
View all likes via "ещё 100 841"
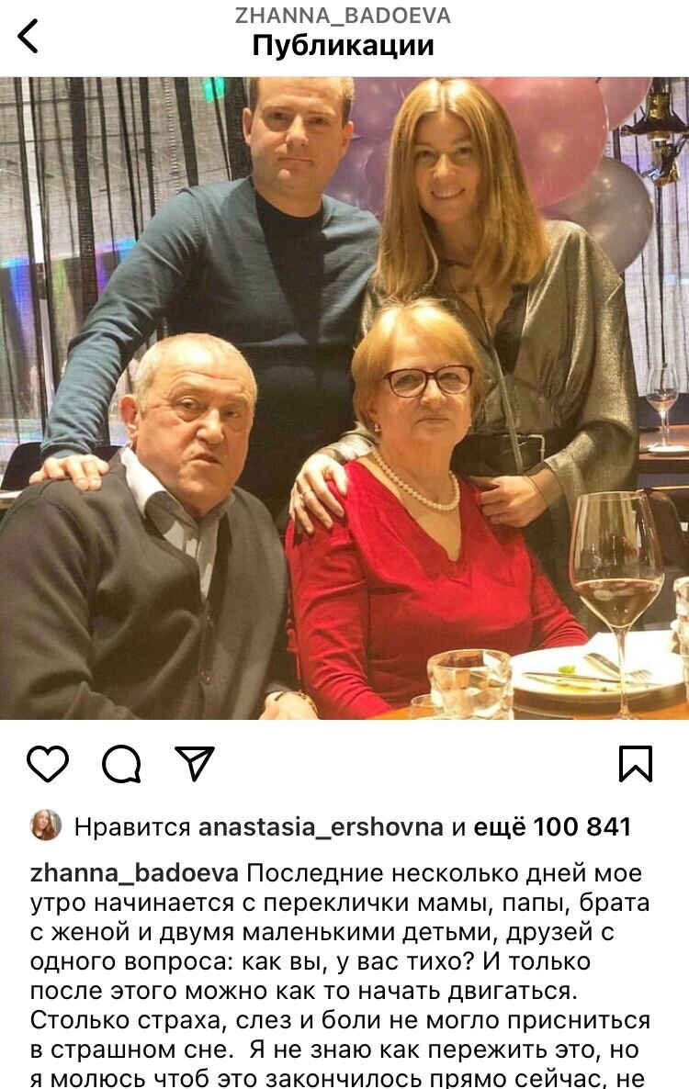(x=552, y=826)
